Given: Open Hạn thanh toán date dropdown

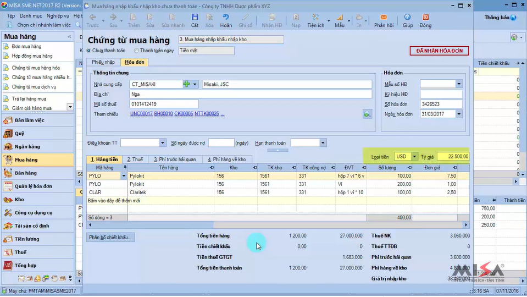Looking at the screenshot, I should click(323, 143).
